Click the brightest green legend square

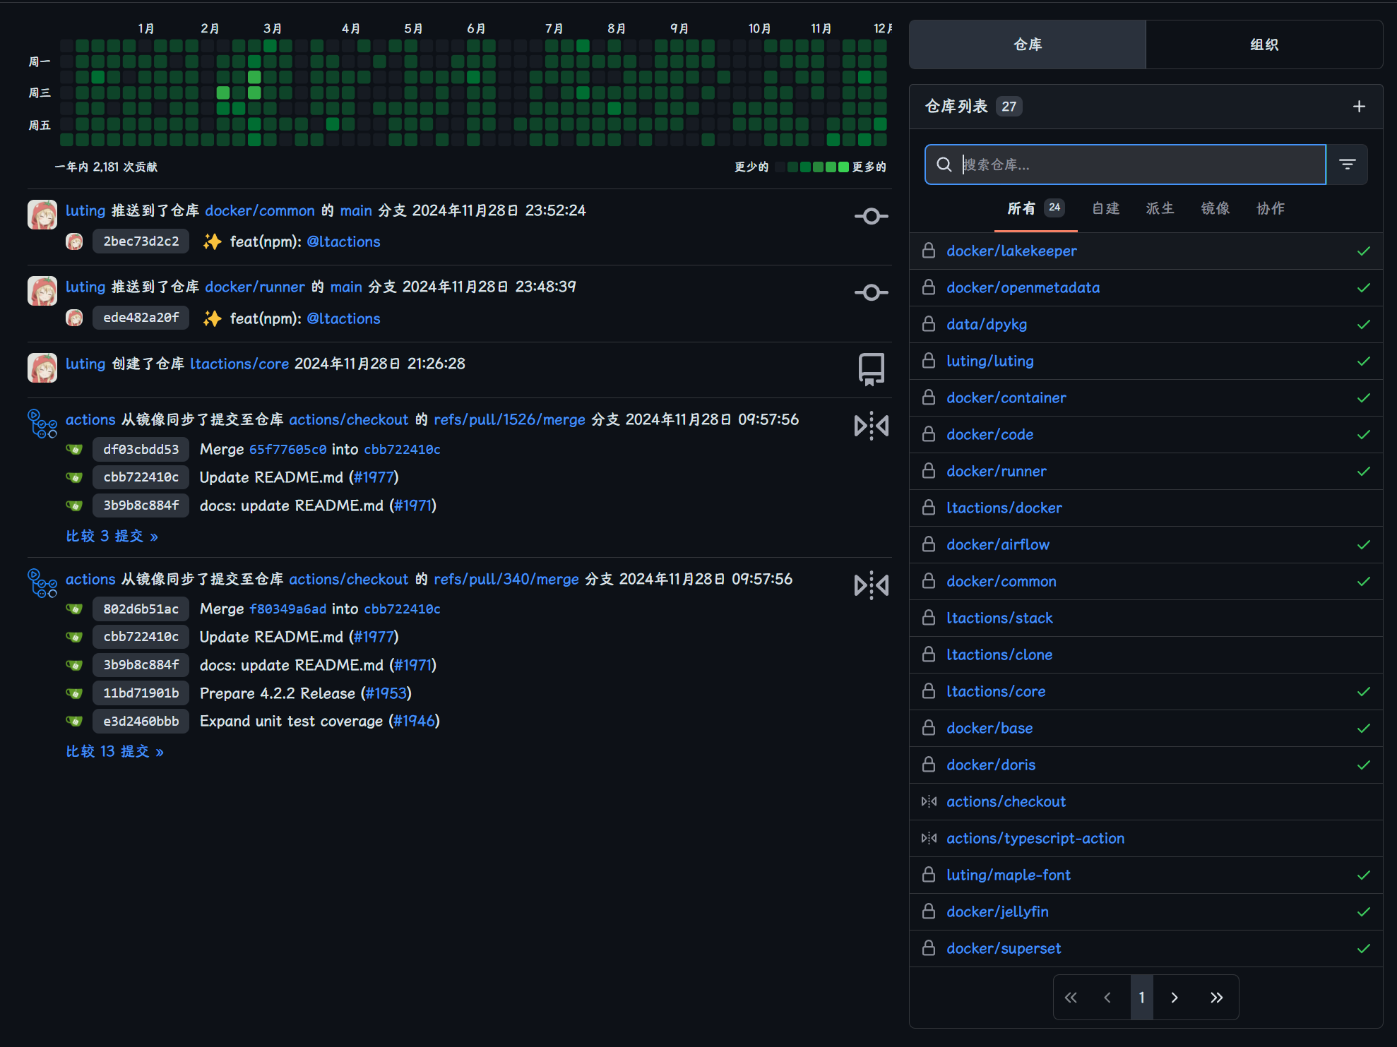(x=843, y=167)
